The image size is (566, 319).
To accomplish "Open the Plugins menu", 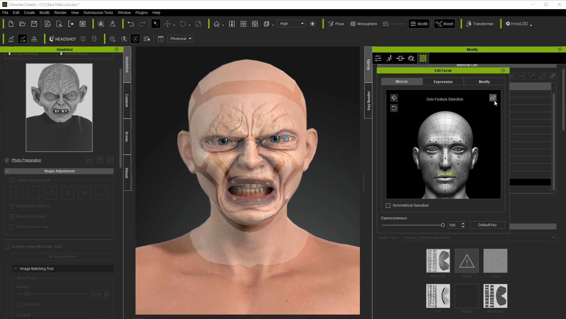I will pyautogui.click(x=141, y=13).
